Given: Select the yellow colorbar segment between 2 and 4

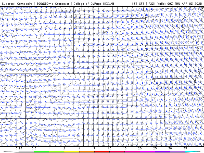Looking at the screenshot, I should click(72, 152).
